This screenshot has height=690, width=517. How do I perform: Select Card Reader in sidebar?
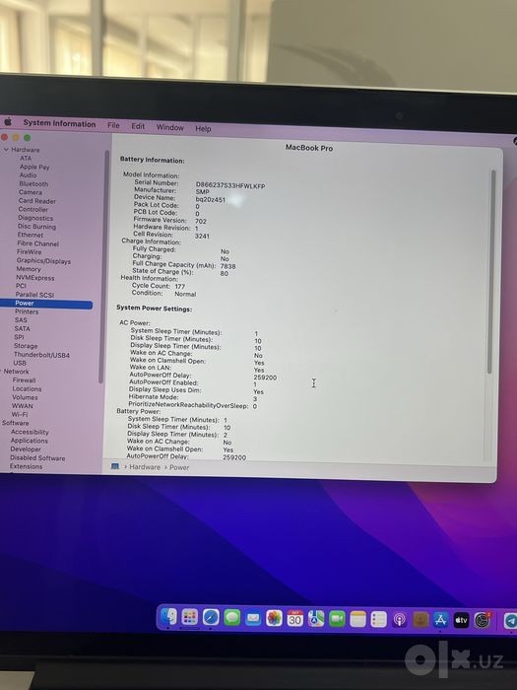pyautogui.click(x=37, y=201)
